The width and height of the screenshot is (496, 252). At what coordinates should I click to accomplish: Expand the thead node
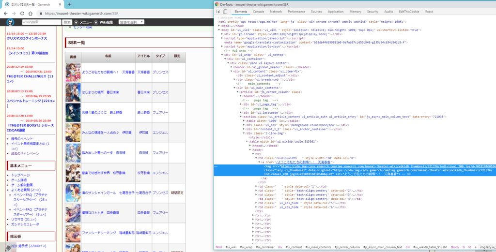point(250,146)
